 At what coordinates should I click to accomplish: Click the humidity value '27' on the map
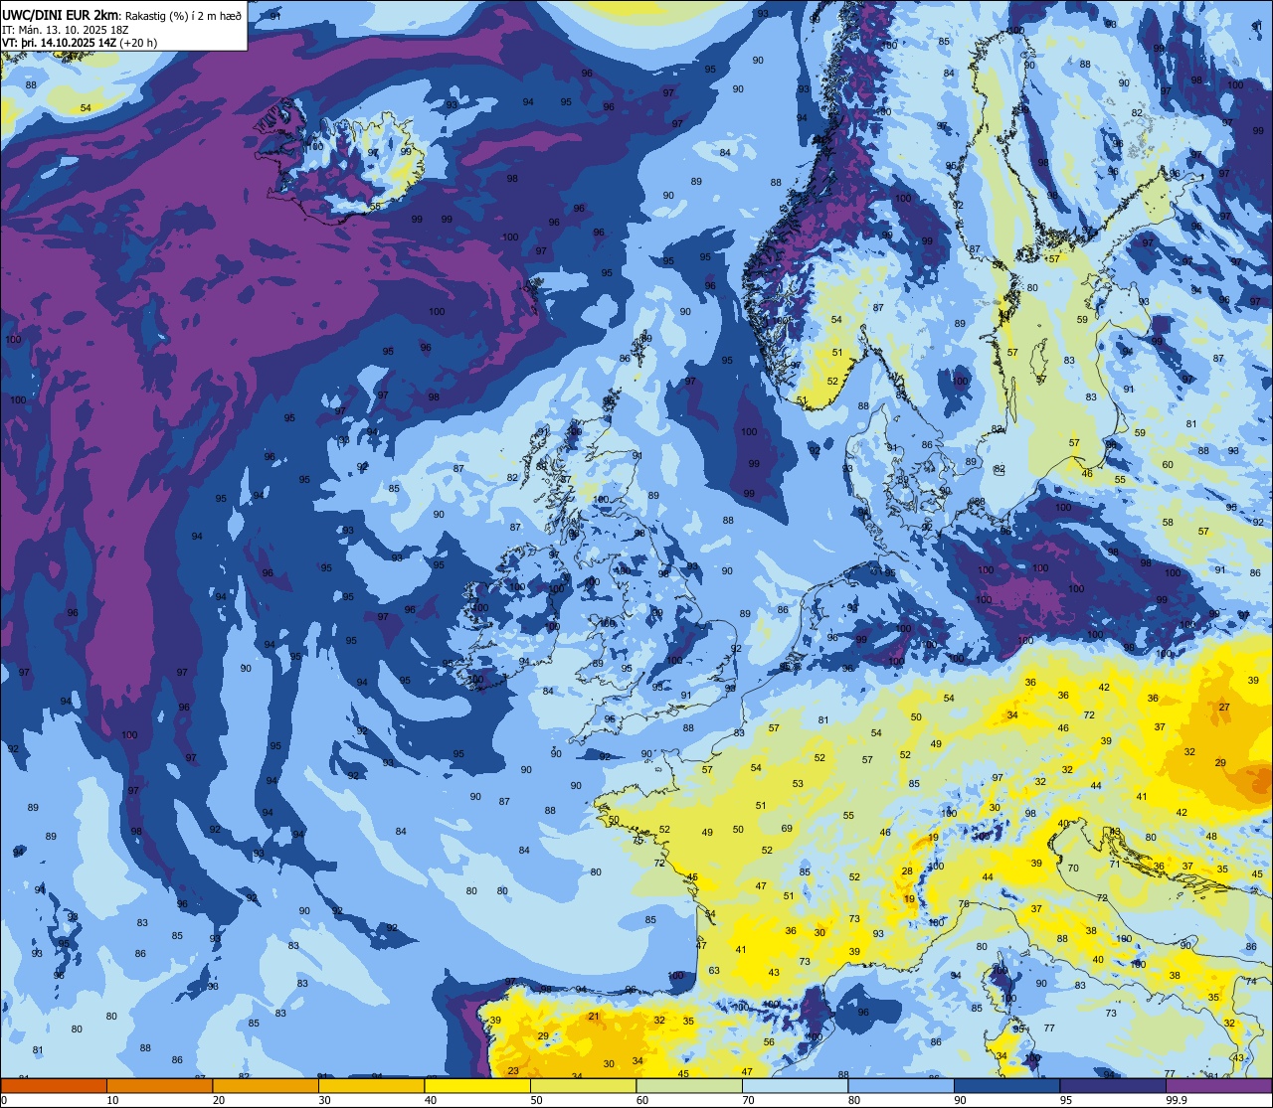point(1224,708)
